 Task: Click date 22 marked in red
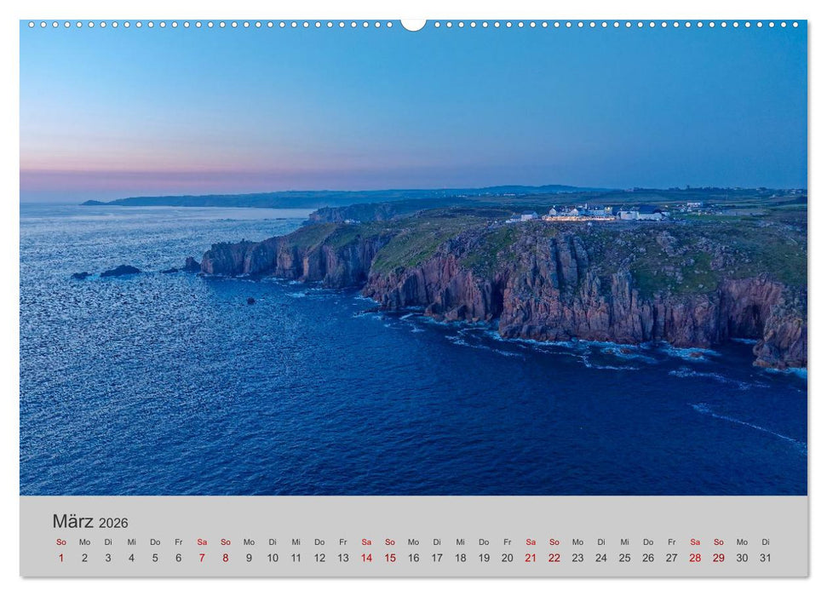pyautogui.click(x=556, y=558)
